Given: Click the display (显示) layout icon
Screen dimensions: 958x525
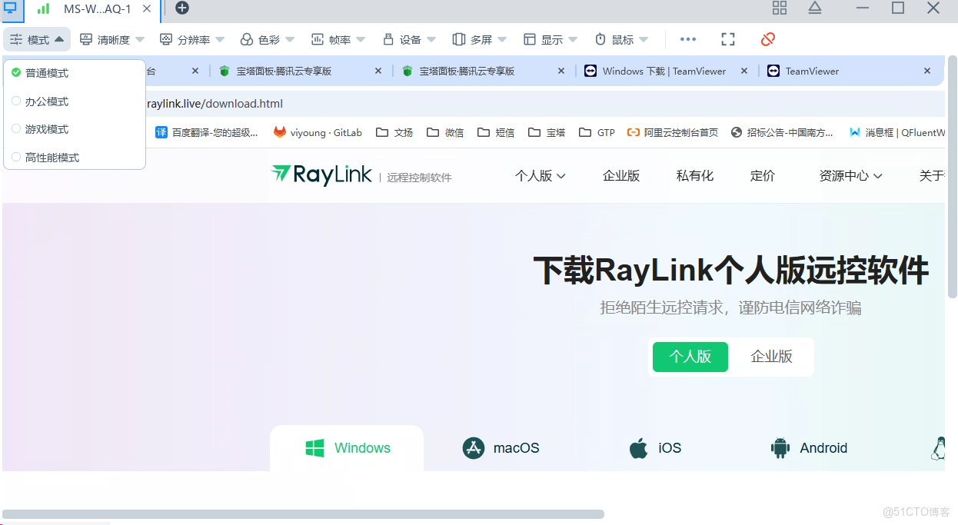Looking at the screenshot, I should coord(530,39).
